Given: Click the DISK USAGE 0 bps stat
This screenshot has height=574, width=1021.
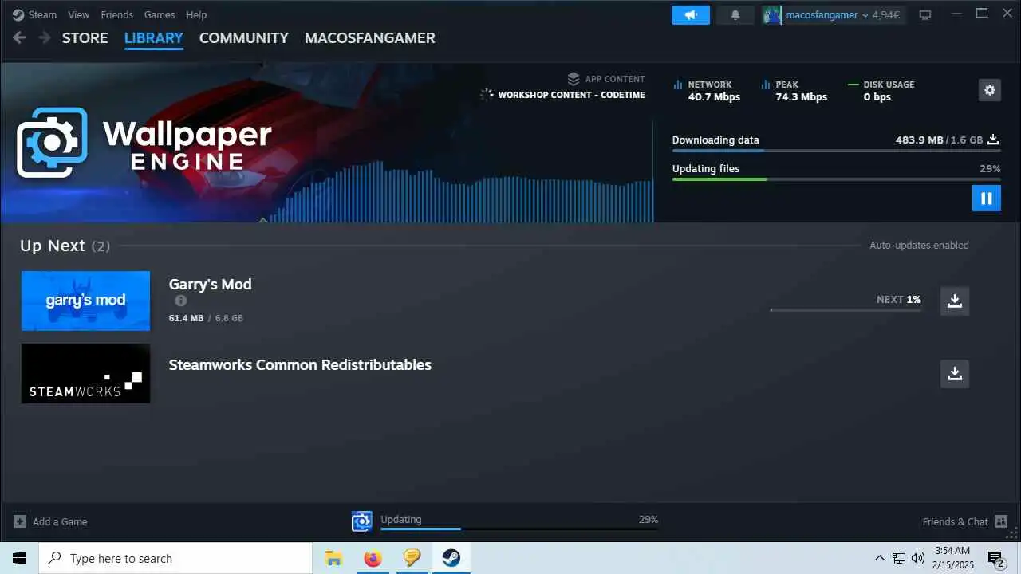Looking at the screenshot, I should (x=881, y=90).
